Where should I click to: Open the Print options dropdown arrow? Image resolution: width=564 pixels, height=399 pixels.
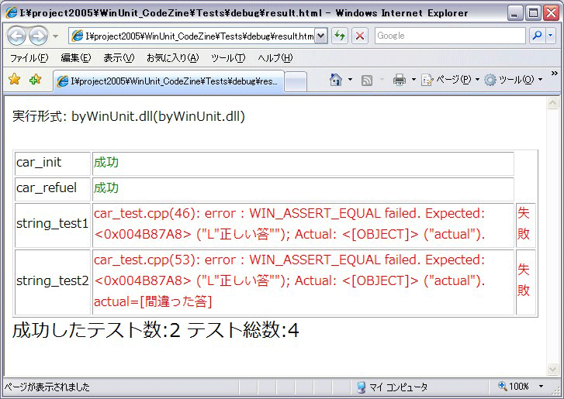pyautogui.click(x=413, y=79)
